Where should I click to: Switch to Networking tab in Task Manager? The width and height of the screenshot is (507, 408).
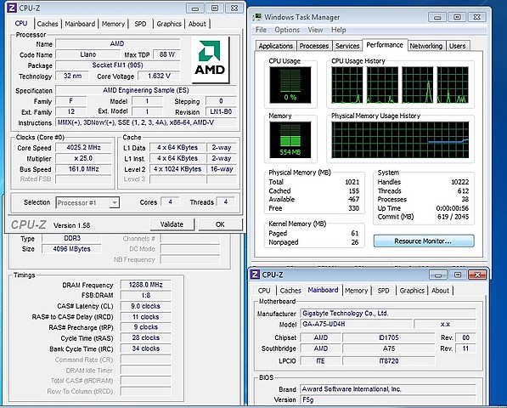[x=426, y=46]
